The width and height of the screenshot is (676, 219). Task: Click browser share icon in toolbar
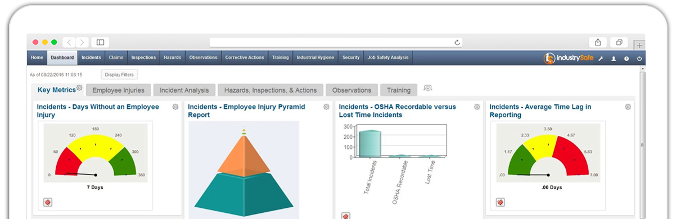[597, 42]
